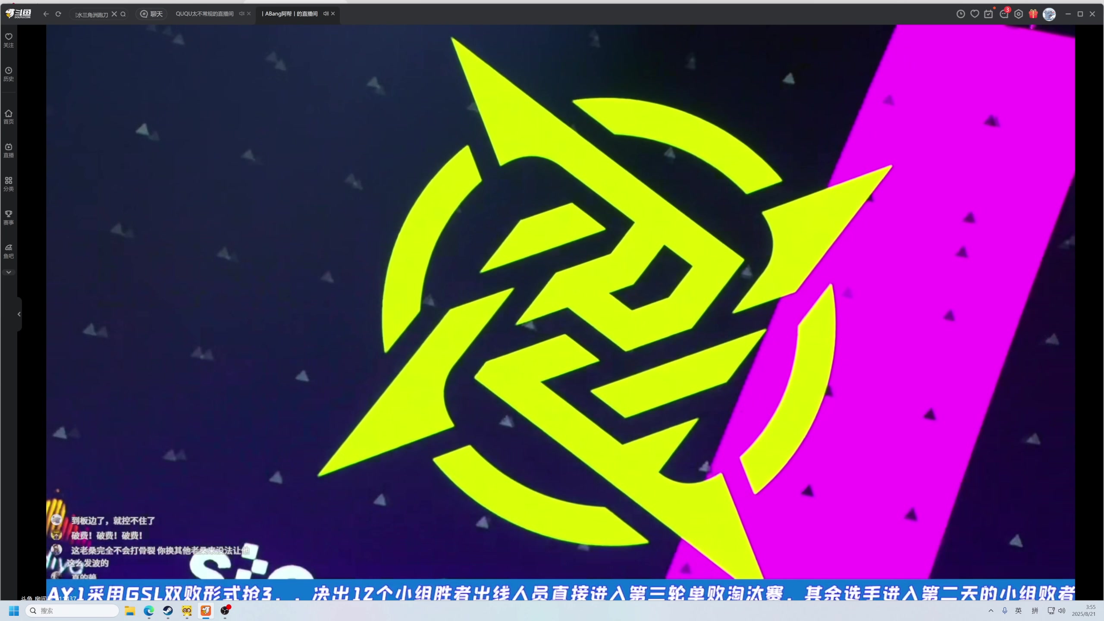Close the QUQU太不常规的直播间 tab
This screenshot has width=1104, height=621.
pos(249,14)
